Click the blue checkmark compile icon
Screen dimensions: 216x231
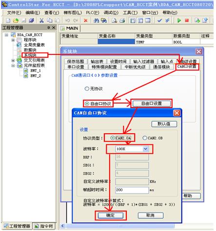click(x=160, y=20)
